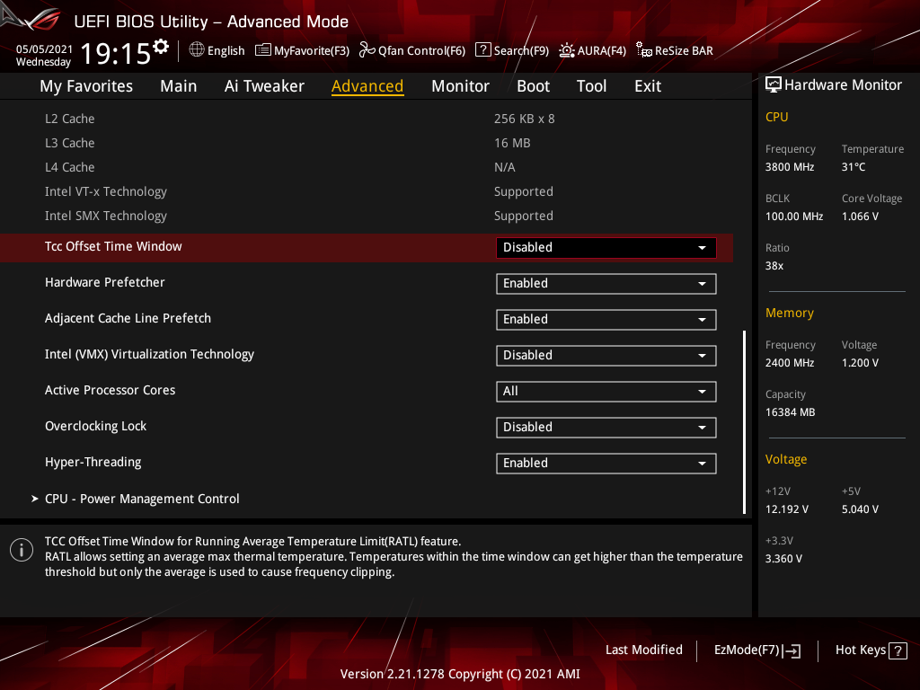Viewport: 920px width, 690px height.
Task: Go to Ai Tweaker tab
Action: [x=264, y=86]
